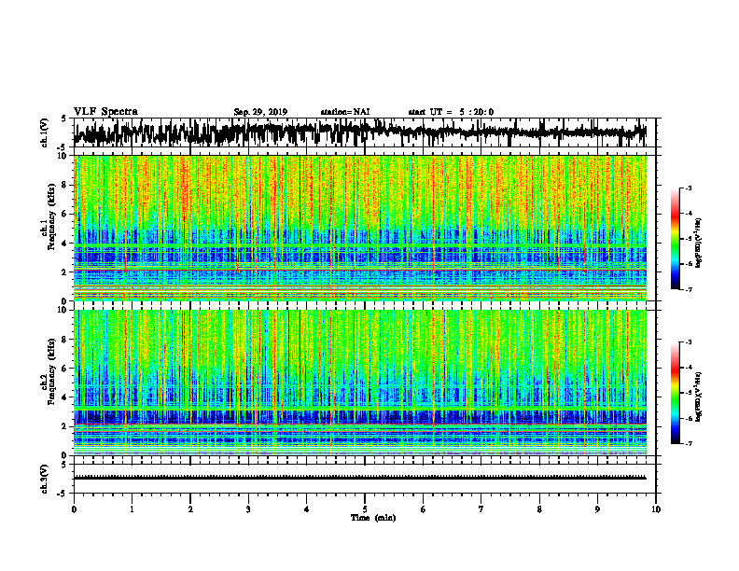Click time axis tick label 4
Viewport: 739px width, 571px height.
306,509
